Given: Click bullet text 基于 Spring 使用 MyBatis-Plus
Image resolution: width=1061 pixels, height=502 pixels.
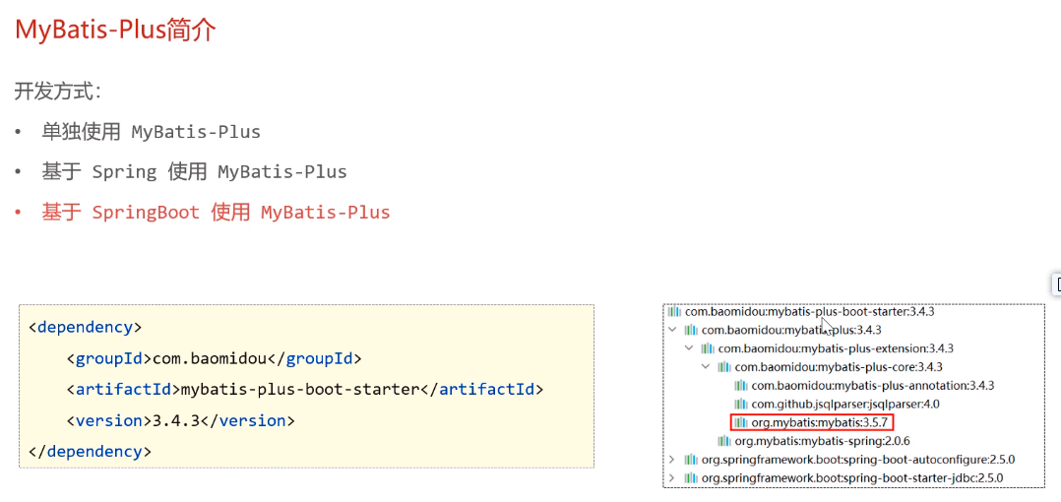Looking at the screenshot, I should (x=194, y=172).
